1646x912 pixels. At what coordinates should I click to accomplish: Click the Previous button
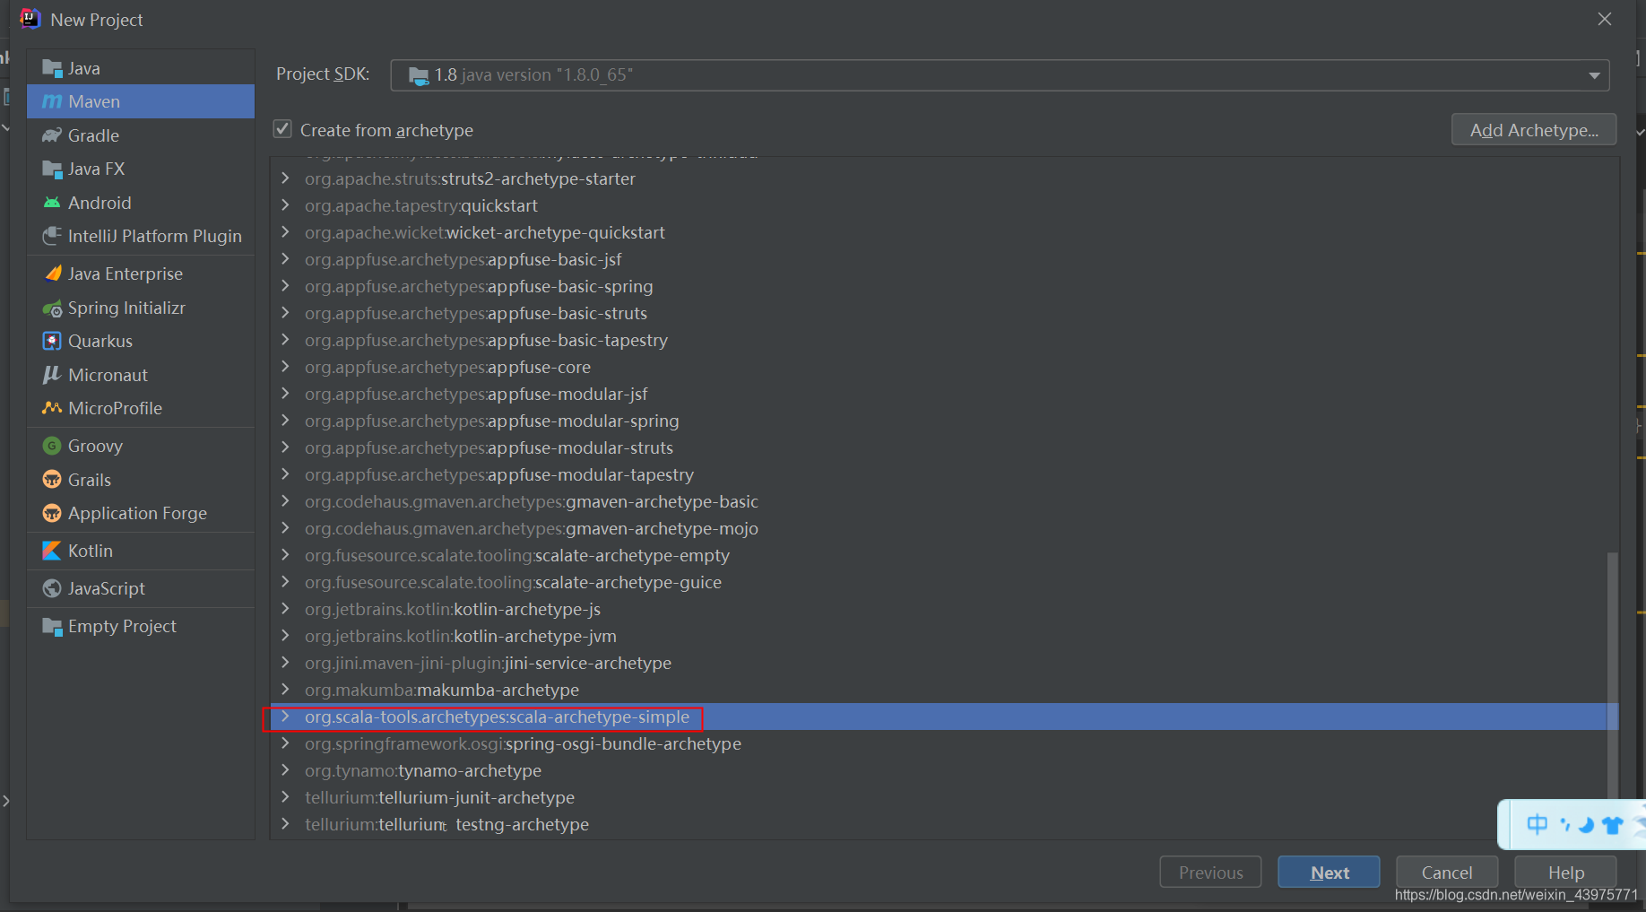pos(1210,873)
